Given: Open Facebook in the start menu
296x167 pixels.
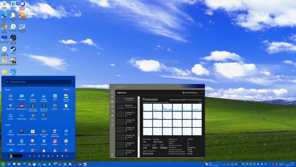Looking at the screenshot, I should click(44, 142).
